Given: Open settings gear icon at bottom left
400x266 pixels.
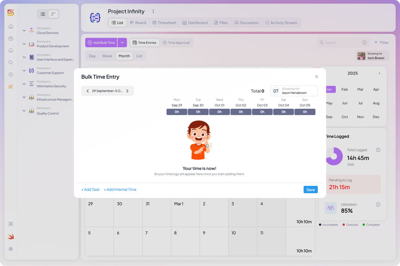Looking at the screenshot, I should tap(11, 249).
